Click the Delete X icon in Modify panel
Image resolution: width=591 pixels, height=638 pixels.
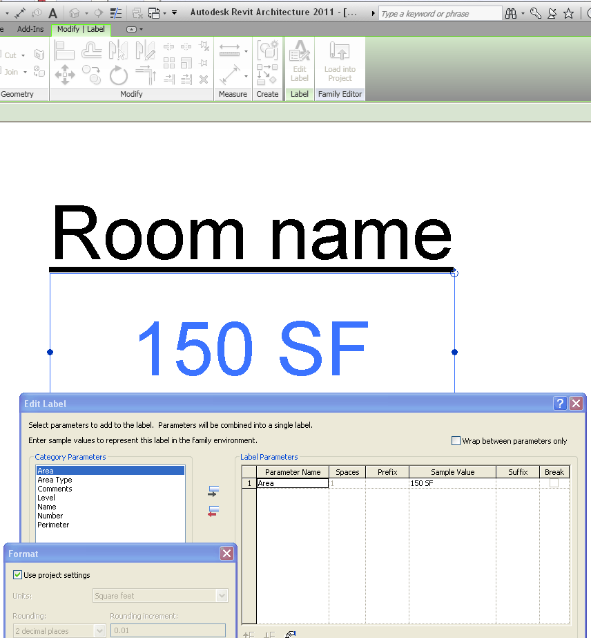point(204,79)
